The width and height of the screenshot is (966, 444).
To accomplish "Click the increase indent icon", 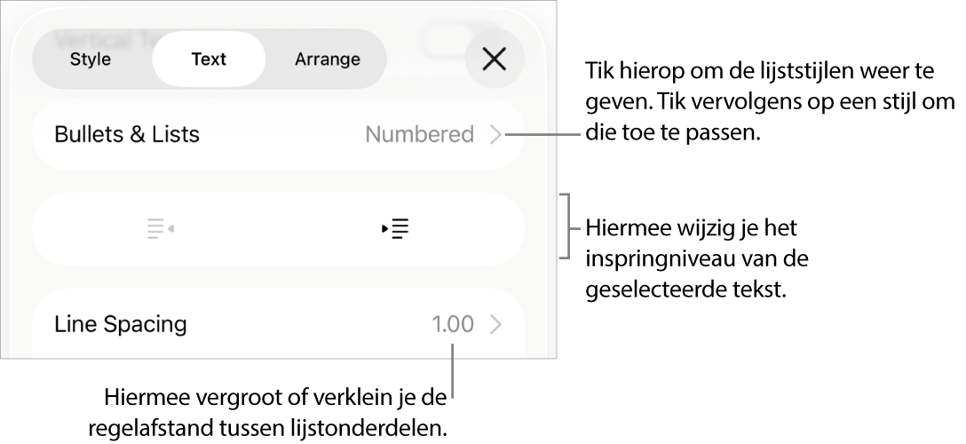I will pyautogui.click(x=396, y=229).
